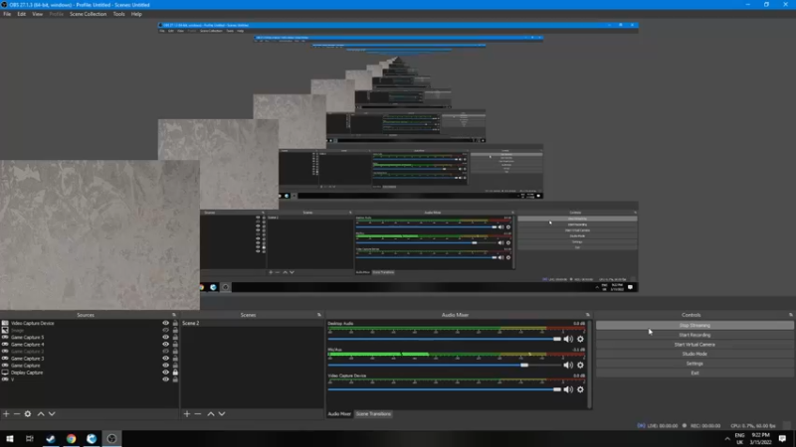
Task: Enable Studio Mode
Action: (695, 354)
